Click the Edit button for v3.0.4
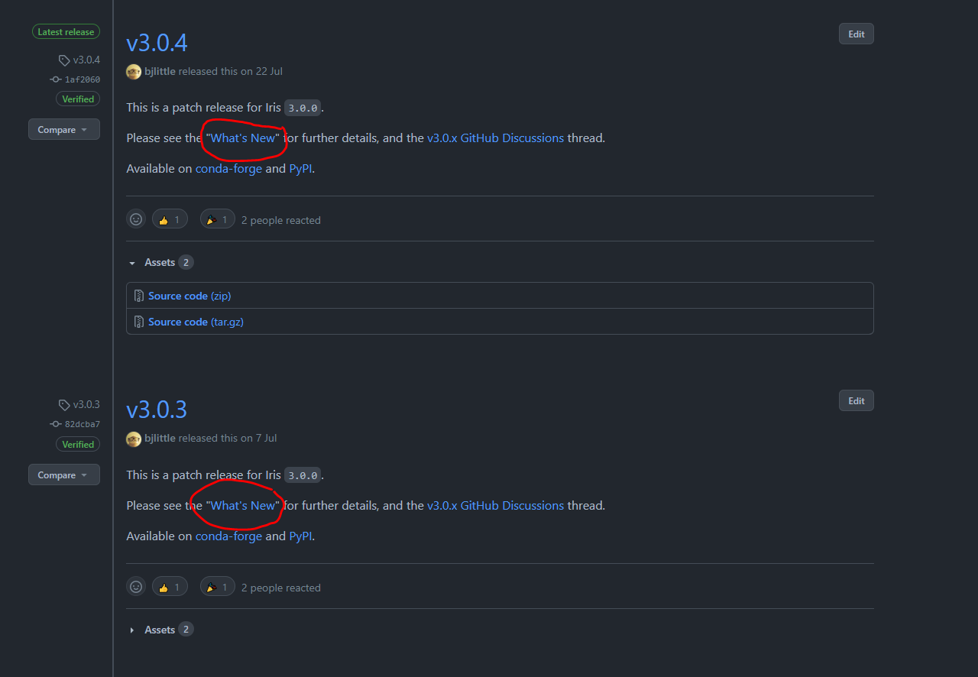This screenshot has height=677, width=978. pos(857,34)
